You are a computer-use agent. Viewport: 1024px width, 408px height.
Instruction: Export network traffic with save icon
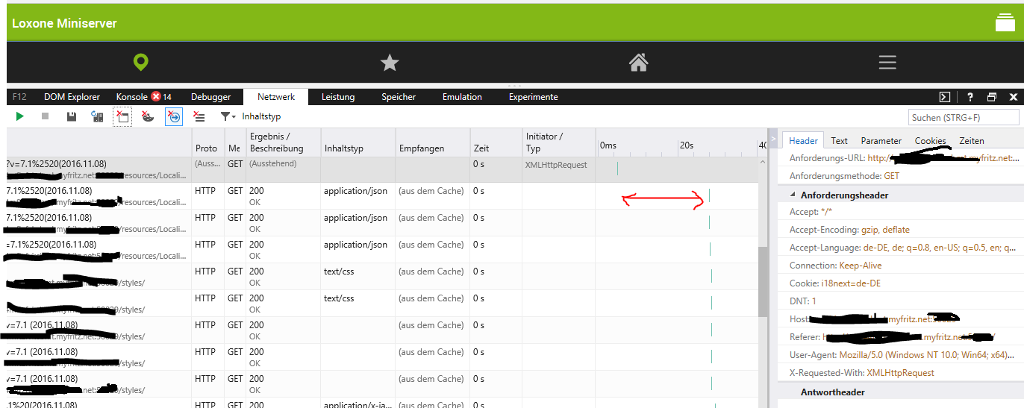[71, 116]
